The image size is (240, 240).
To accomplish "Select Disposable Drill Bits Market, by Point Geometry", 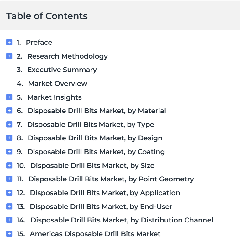I will 111,179.
